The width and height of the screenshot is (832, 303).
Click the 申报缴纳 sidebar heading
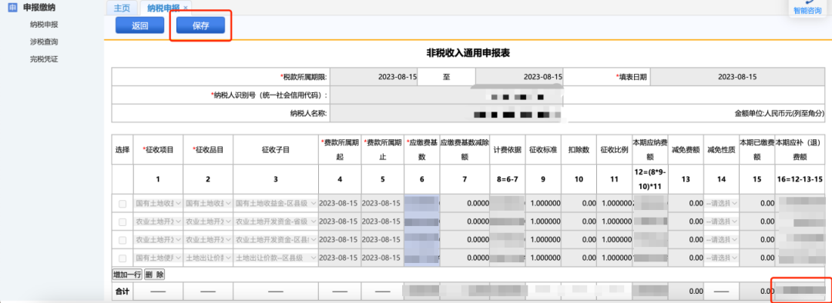point(39,8)
